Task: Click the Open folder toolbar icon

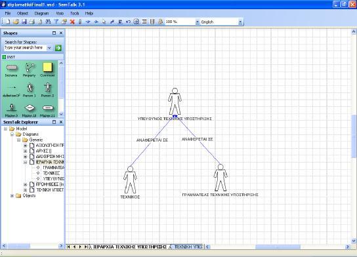Action: coord(16,22)
